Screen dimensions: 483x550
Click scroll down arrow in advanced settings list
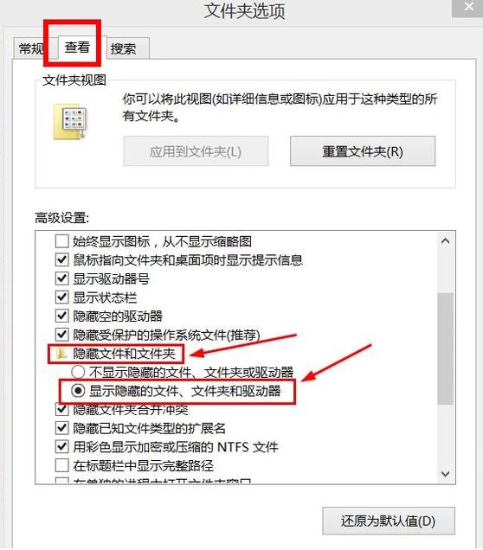tap(446, 474)
